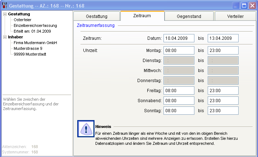258x157 pixels.
Task: Select the Verteiler tab
Action: (x=235, y=16)
